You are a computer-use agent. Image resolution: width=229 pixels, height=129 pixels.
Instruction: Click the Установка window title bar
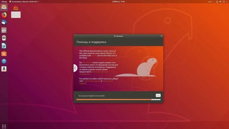(x=118, y=36)
